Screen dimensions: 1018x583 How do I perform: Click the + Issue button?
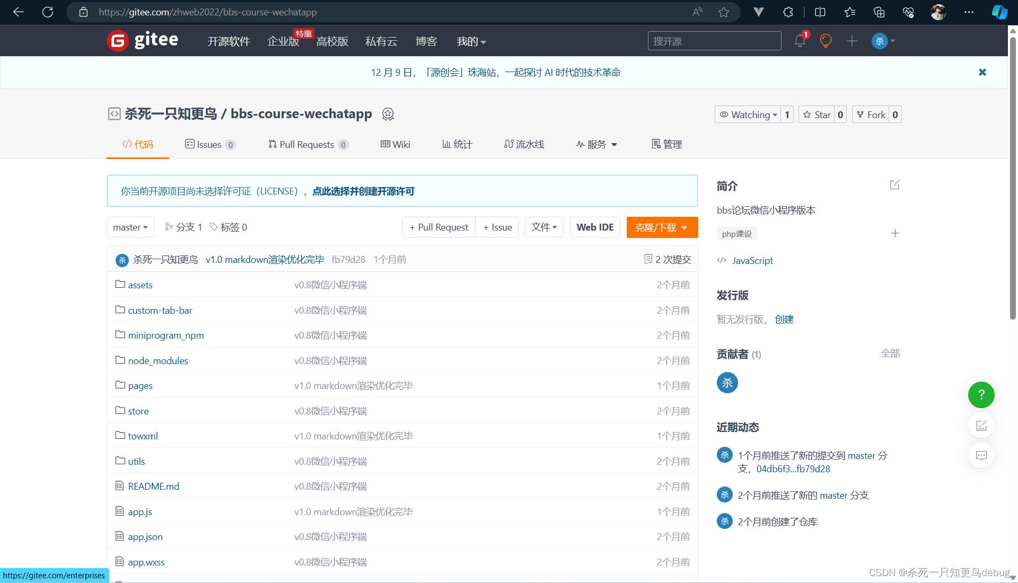pos(497,227)
